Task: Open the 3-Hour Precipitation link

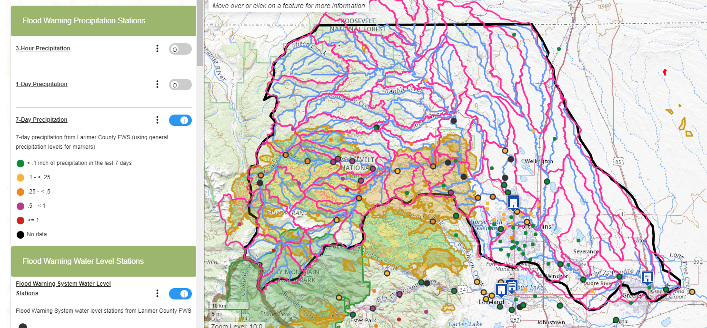Action: pyautogui.click(x=43, y=48)
